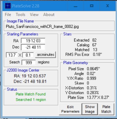The height and width of the screenshot is (119, 117).
Task: Click the Starting Parameters group label
Action: (x=23, y=34)
